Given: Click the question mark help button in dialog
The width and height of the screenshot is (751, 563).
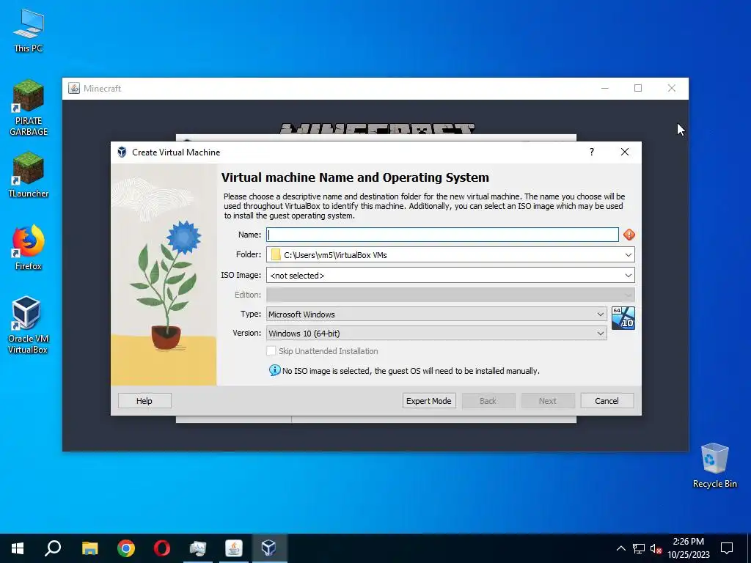Looking at the screenshot, I should point(592,152).
